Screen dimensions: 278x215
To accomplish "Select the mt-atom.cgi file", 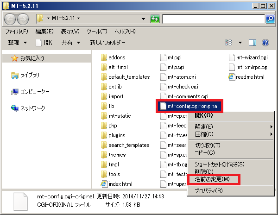I will click(x=178, y=77).
